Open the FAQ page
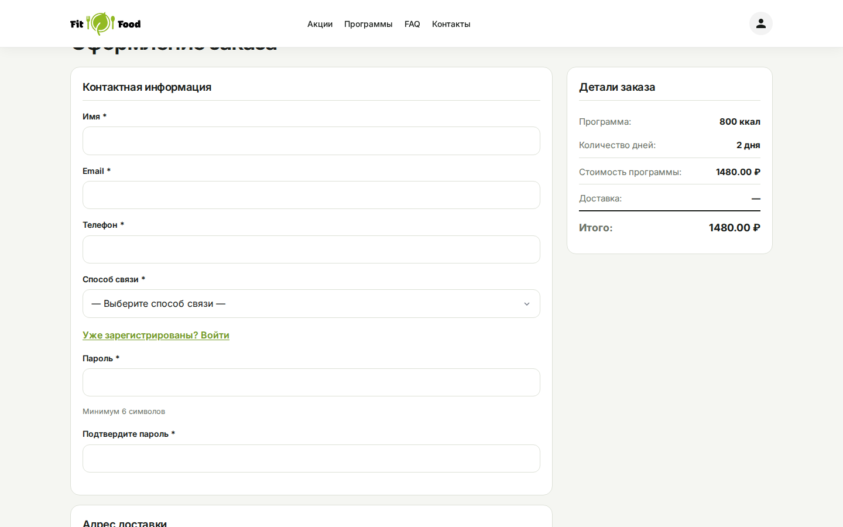Image resolution: width=843 pixels, height=527 pixels. [x=412, y=24]
